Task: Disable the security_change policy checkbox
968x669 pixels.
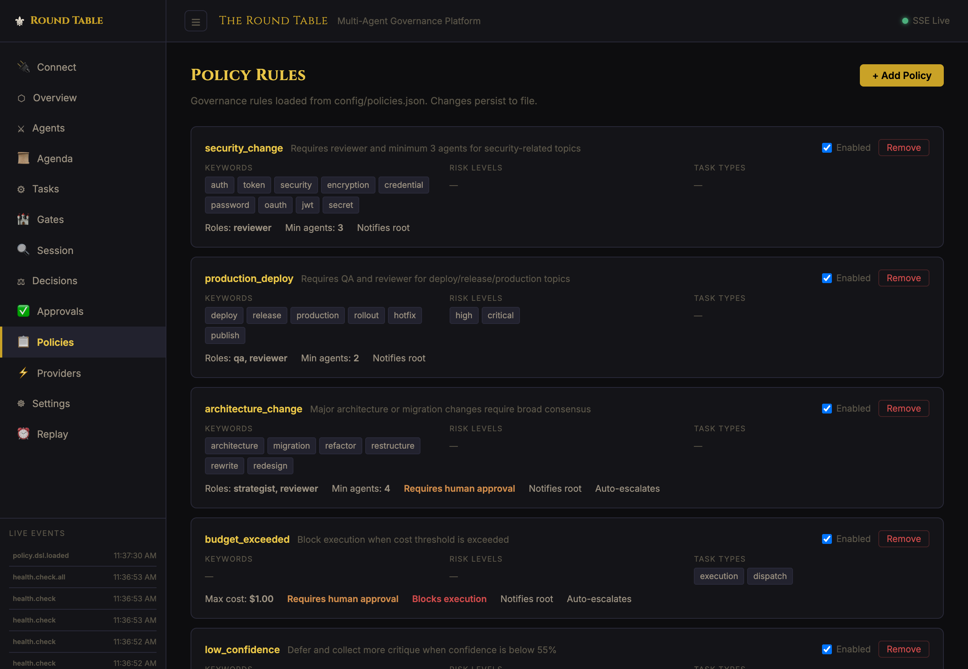Action: pos(827,148)
